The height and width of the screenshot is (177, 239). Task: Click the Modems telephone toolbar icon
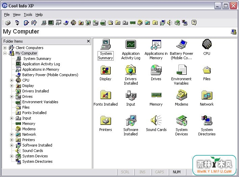[x=140, y=23]
